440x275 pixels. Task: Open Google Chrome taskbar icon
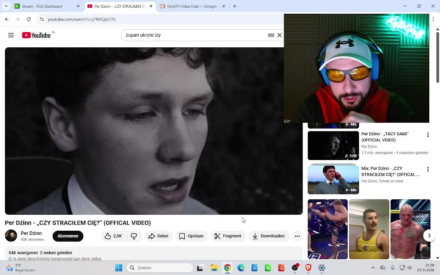[x=228, y=268]
